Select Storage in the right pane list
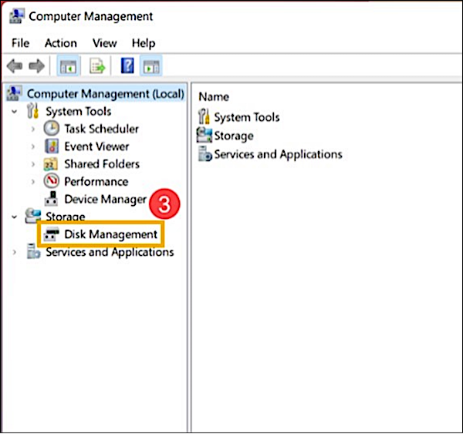463x434 pixels. click(x=233, y=136)
